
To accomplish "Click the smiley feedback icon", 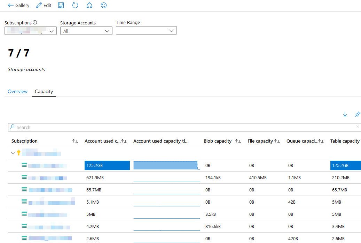I will coord(103,5).
